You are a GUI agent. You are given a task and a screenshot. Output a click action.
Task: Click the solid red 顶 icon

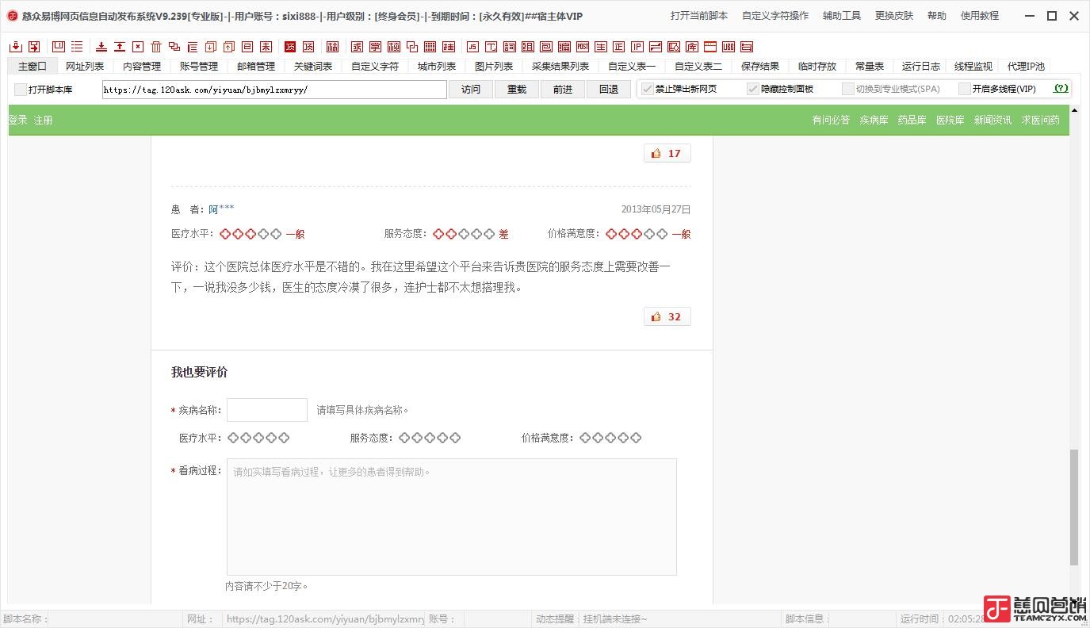(x=289, y=47)
